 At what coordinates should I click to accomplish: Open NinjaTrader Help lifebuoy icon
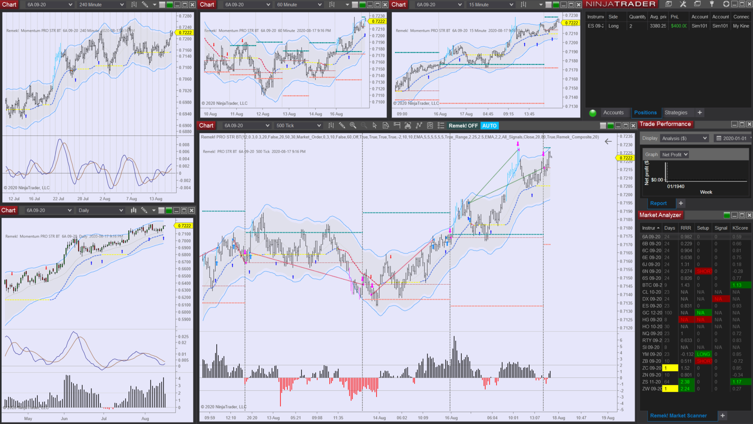tap(726, 4)
